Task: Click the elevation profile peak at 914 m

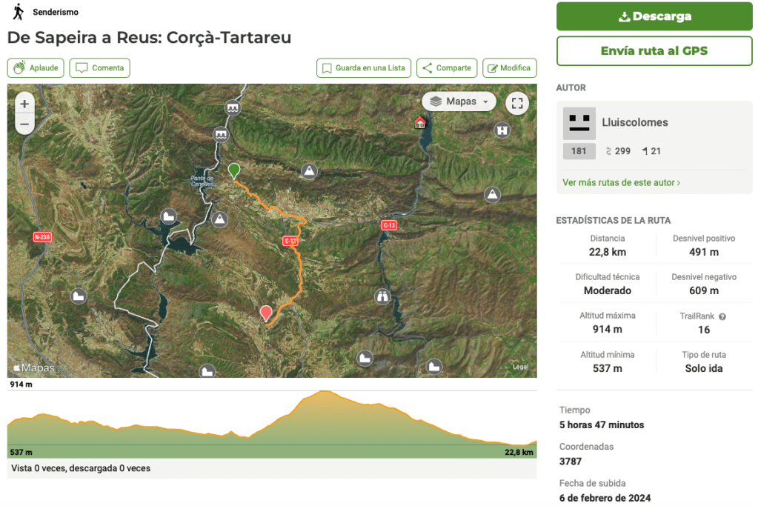Action: click(322, 392)
